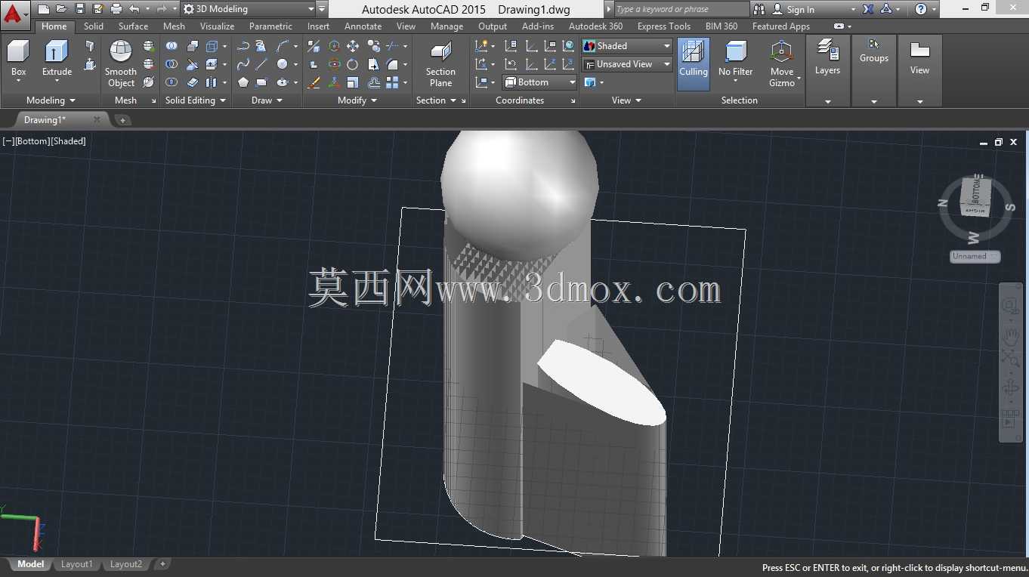This screenshot has height=577, width=1029.
Task: Switch to the Annotate ribbon tab
Action: click(x=363, y=26)
